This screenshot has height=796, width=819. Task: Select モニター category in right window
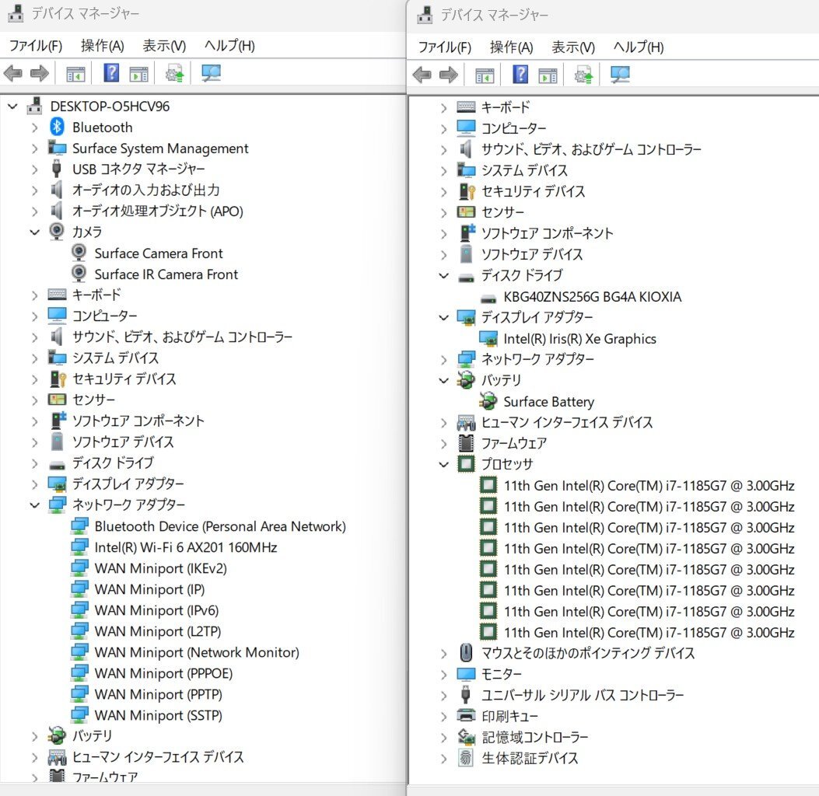click(501, 674)
